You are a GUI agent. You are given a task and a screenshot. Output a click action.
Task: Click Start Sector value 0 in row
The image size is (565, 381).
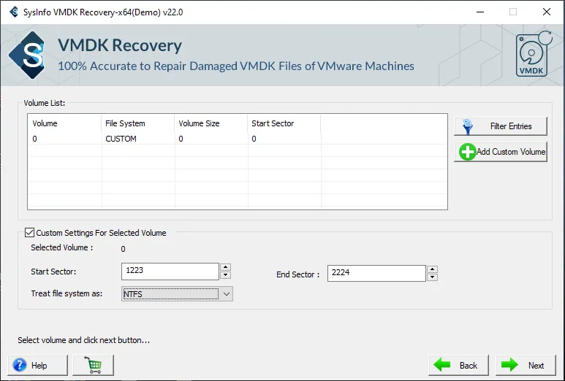coord(254,139)
